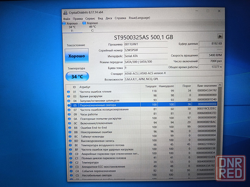The width and height of the screenshot is (250, 187).
Task: Click the Возможности S.M.A.R.T. field
Action: pos(173,79)
